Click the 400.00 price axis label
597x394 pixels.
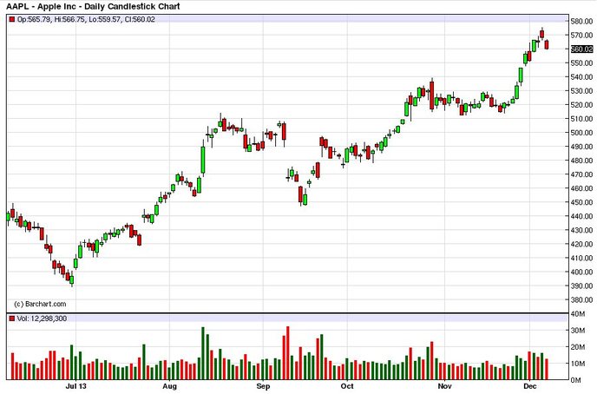(581, 272)
